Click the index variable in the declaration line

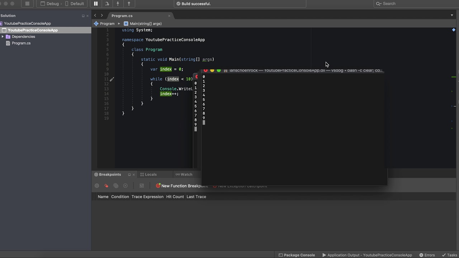(166, 69)
